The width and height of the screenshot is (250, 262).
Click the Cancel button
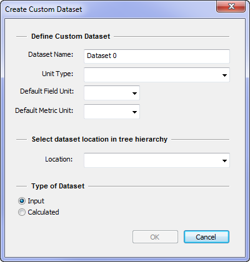[206, 237]
